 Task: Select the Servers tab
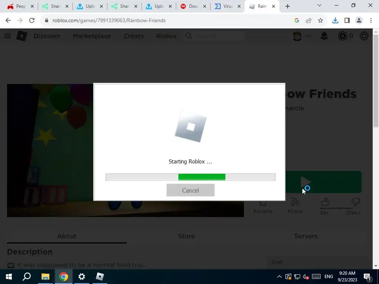pos(306,236)
